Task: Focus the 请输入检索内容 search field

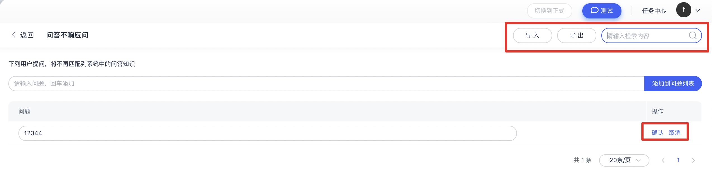Action: pos(645,36)
